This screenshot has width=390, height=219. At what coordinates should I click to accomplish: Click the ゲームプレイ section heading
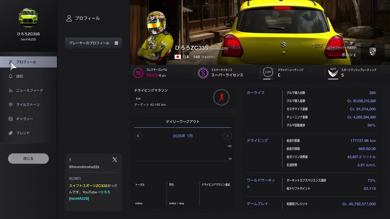(x=257, y=204)
